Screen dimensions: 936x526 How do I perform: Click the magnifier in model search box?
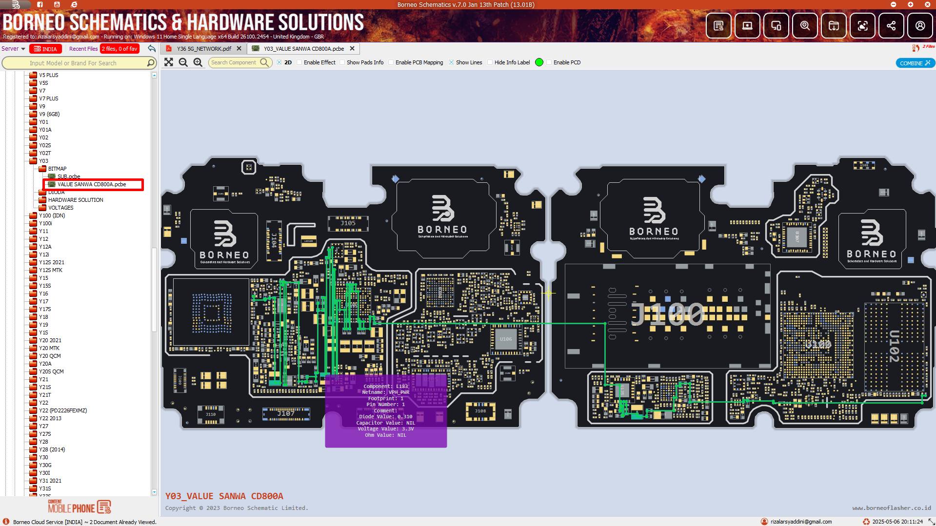(x=151, y=63)
